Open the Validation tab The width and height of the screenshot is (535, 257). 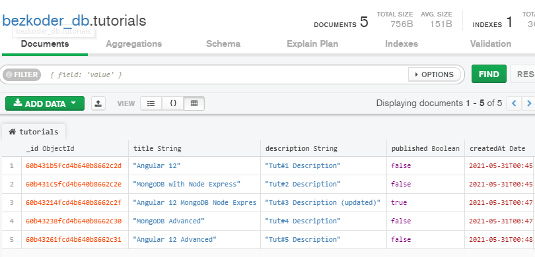490,44
